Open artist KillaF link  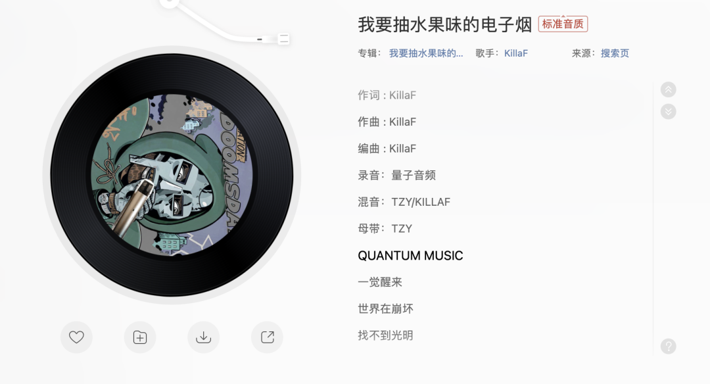[516, 53]
